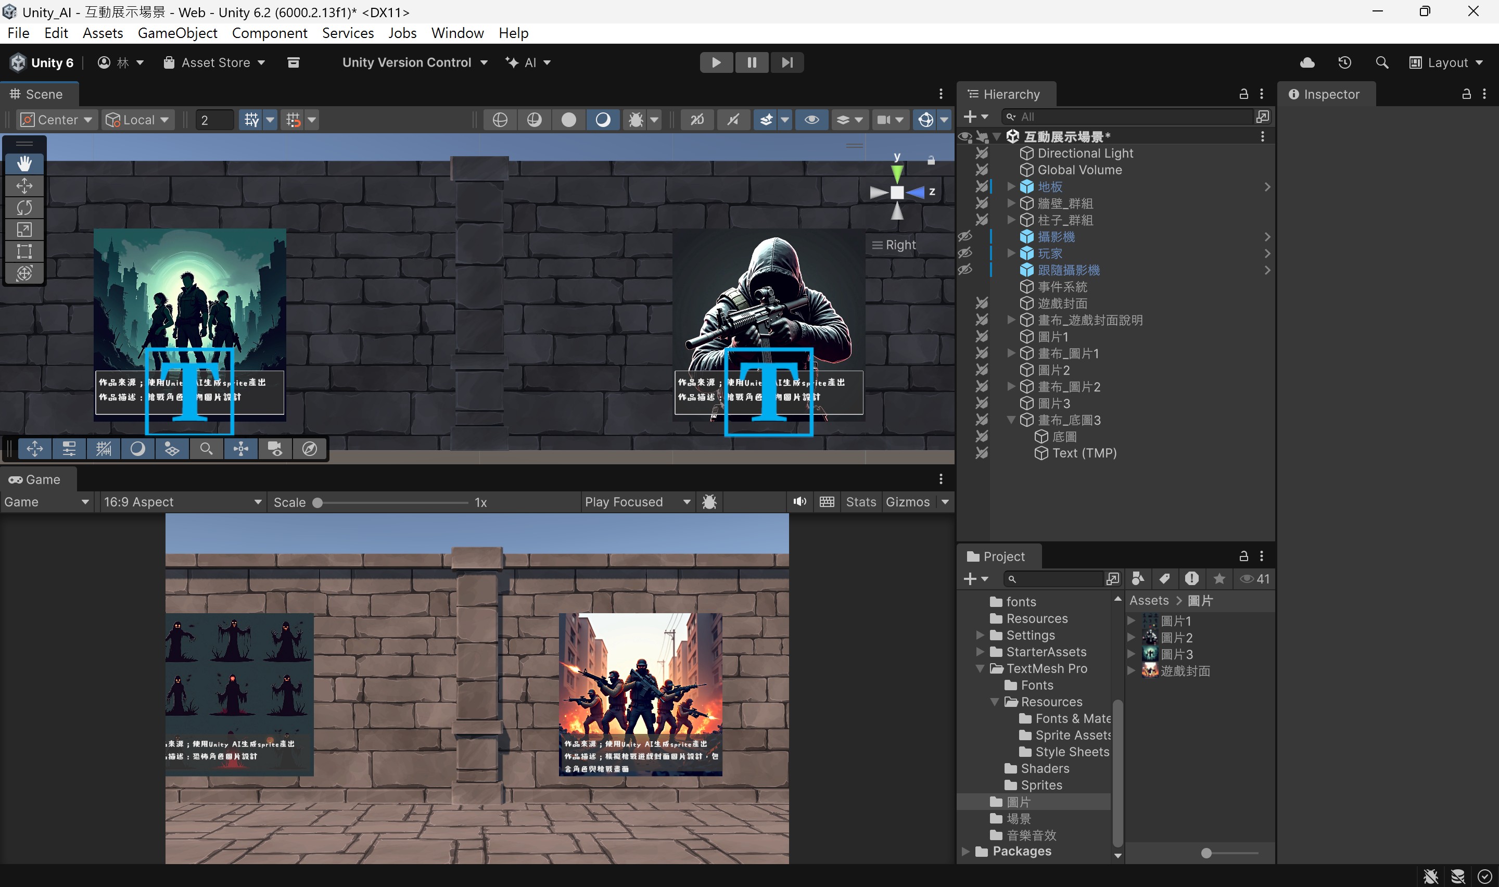Open the File menu
1499x887 pixels.
19,33
